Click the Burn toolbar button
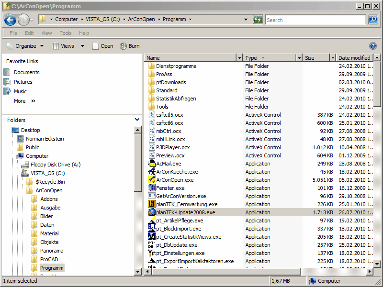Viewport: 383px width, 287px height. tap(129, 46)
